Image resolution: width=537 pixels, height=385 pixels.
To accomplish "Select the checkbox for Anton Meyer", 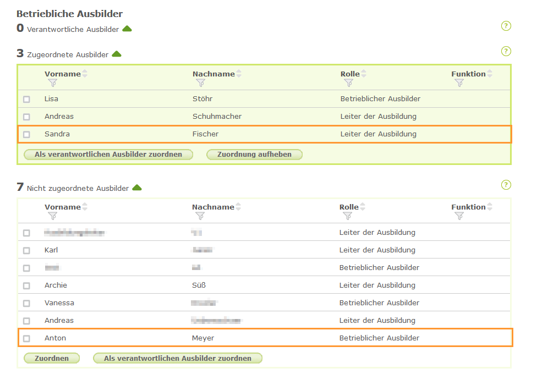I will [x=26, y=338].
